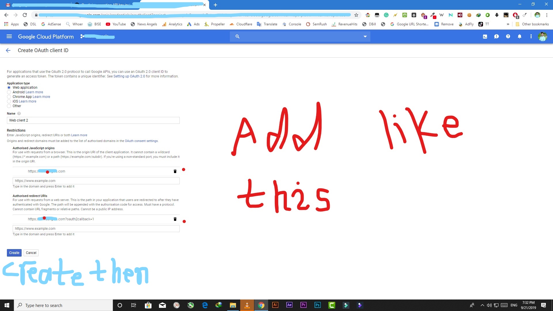Open the volume control in system tray
The width and height of the screenshot is (553, 311).
click(489, 305)
